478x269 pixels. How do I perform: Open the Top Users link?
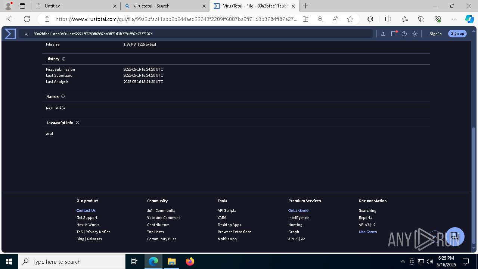(155, 232)
